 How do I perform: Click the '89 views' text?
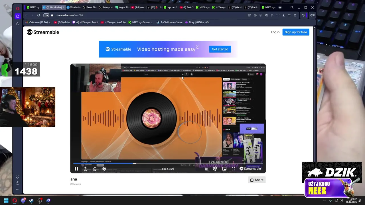click(x=76, y=184)
